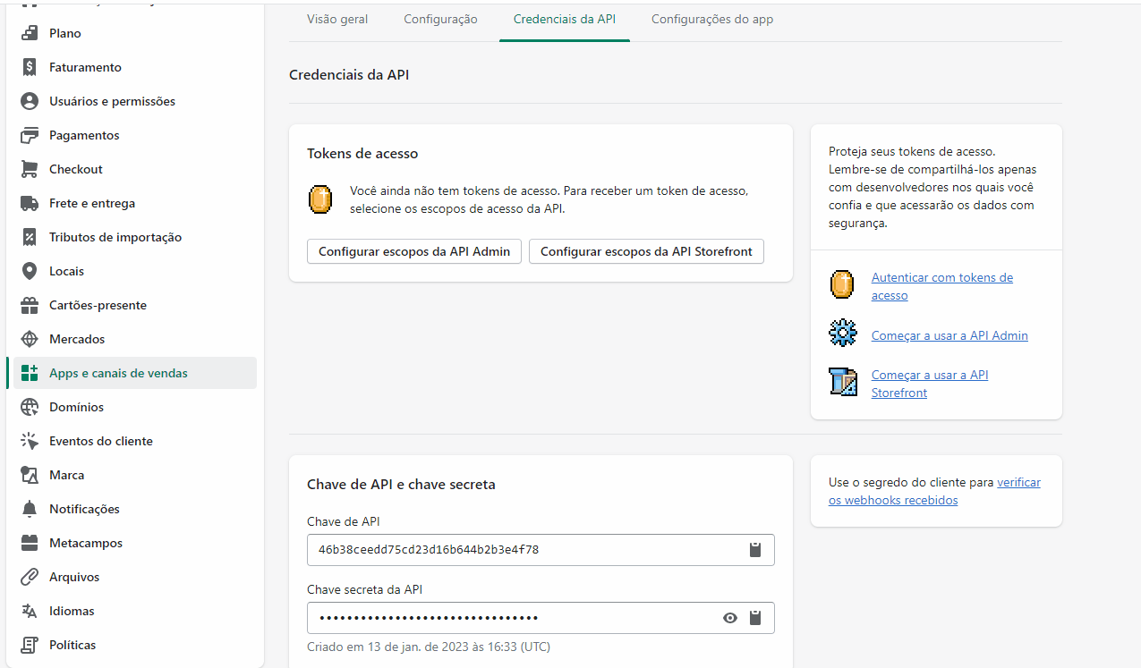Switch to the Configuração tab
The width and height of the screenshot is (1141, 668).
[x=440, y=19]
